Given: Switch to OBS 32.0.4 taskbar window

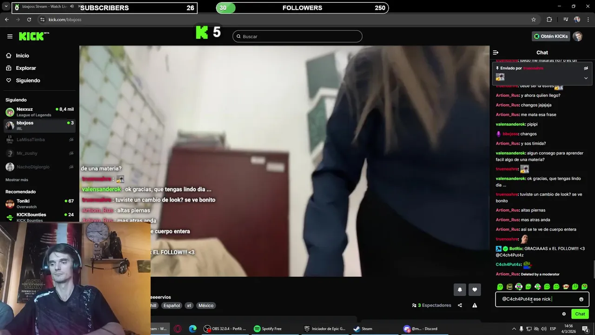Looking at the screenshot, I should coord(225,328).
